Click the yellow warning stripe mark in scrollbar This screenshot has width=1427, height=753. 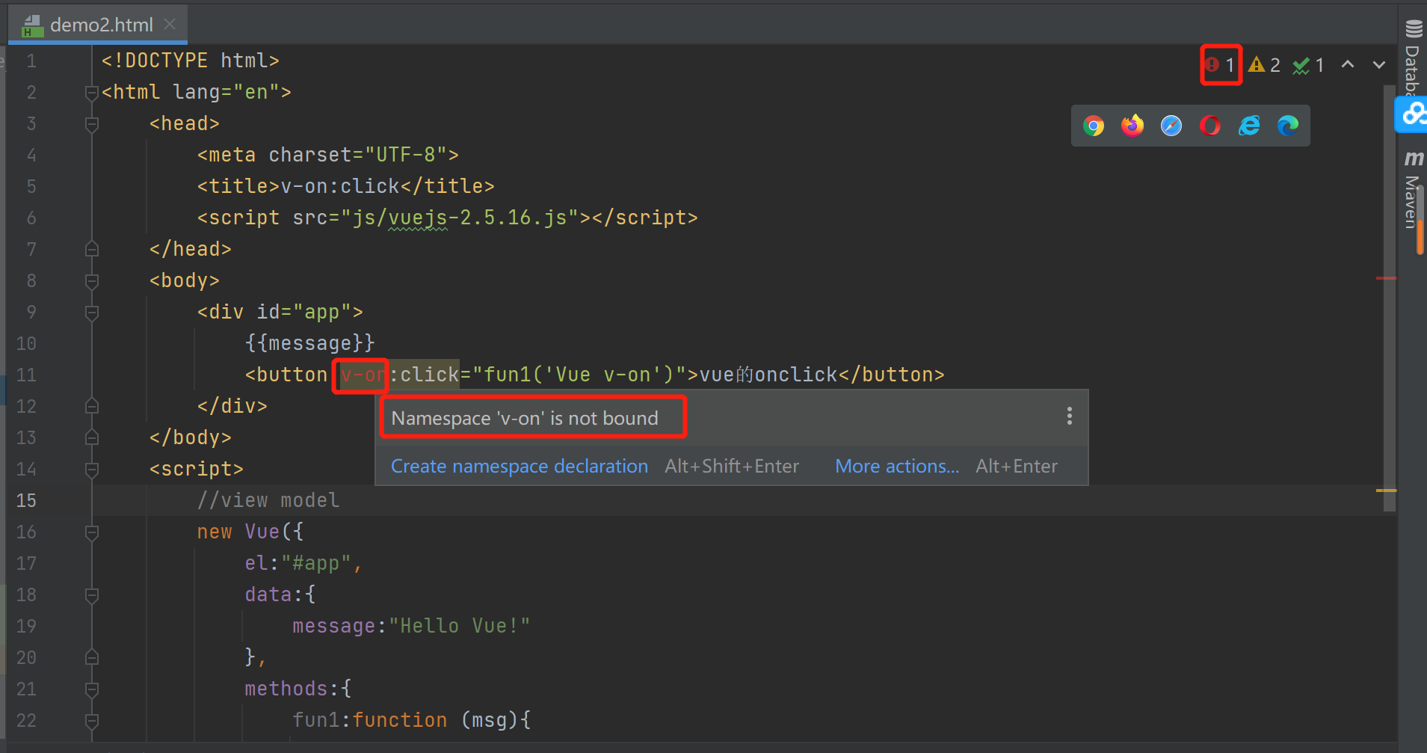pos(1387,491)
